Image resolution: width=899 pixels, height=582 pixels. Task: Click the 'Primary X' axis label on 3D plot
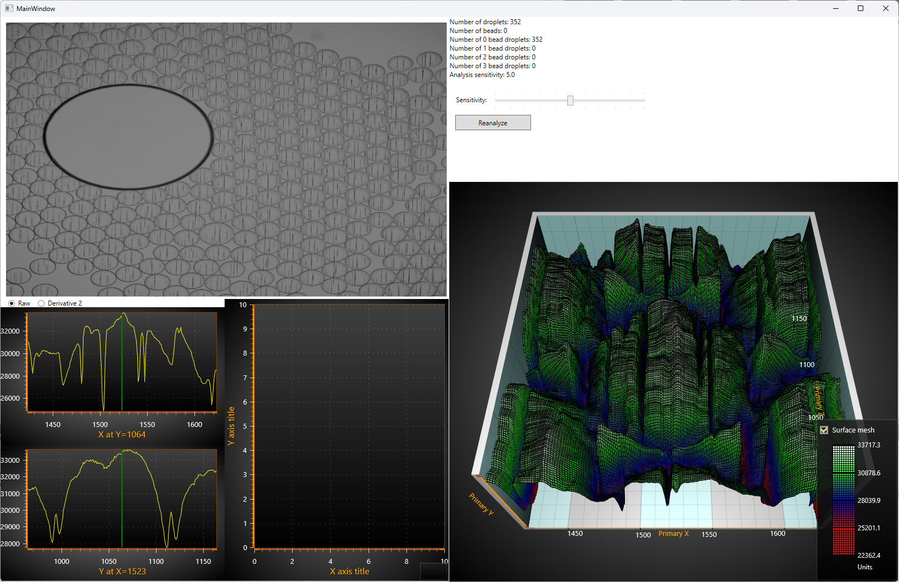(673, 534)
